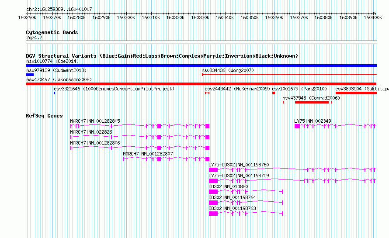This screenshot has width=389, height=238.
Task: Open MARCH7|NM_001282805 transcript label
Action: click(x=95, y=121)
